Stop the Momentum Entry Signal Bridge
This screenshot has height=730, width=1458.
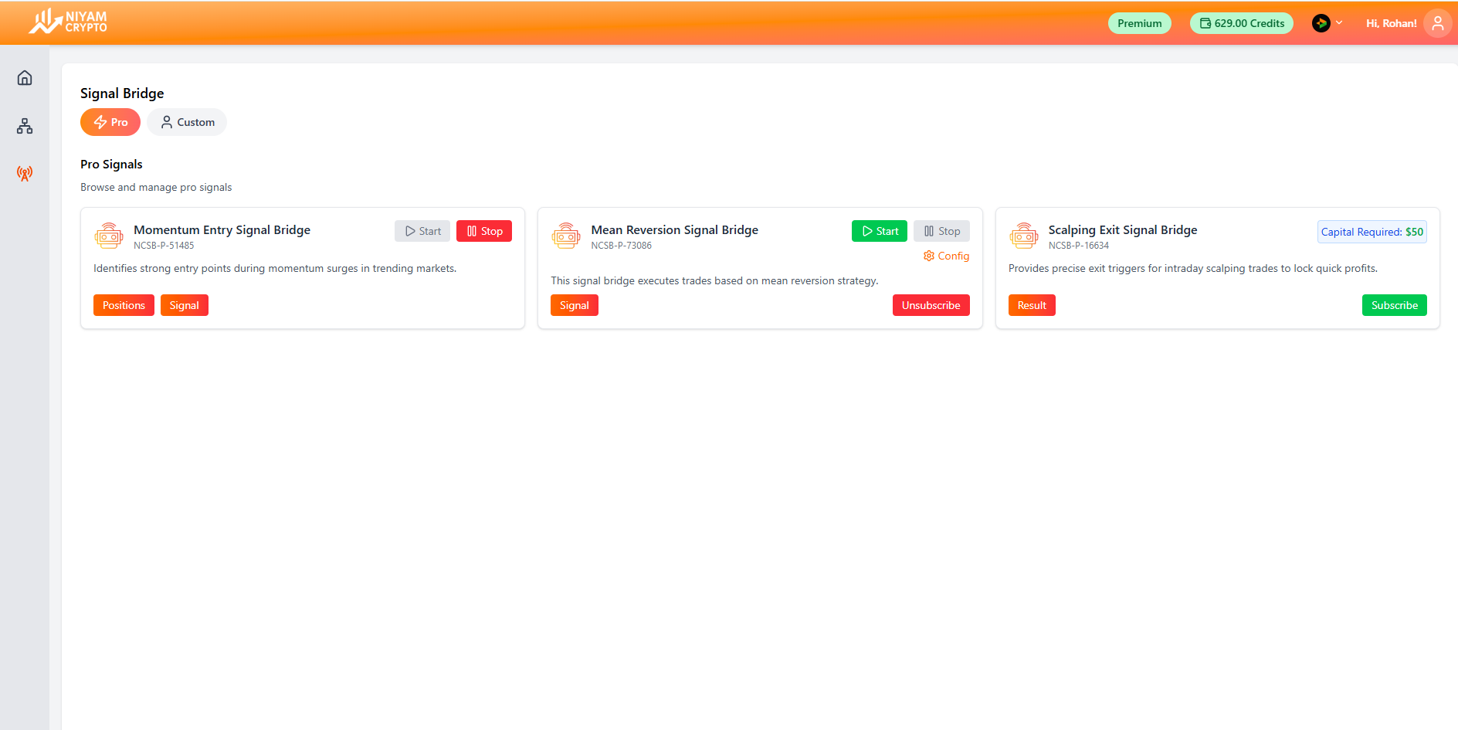484,231
